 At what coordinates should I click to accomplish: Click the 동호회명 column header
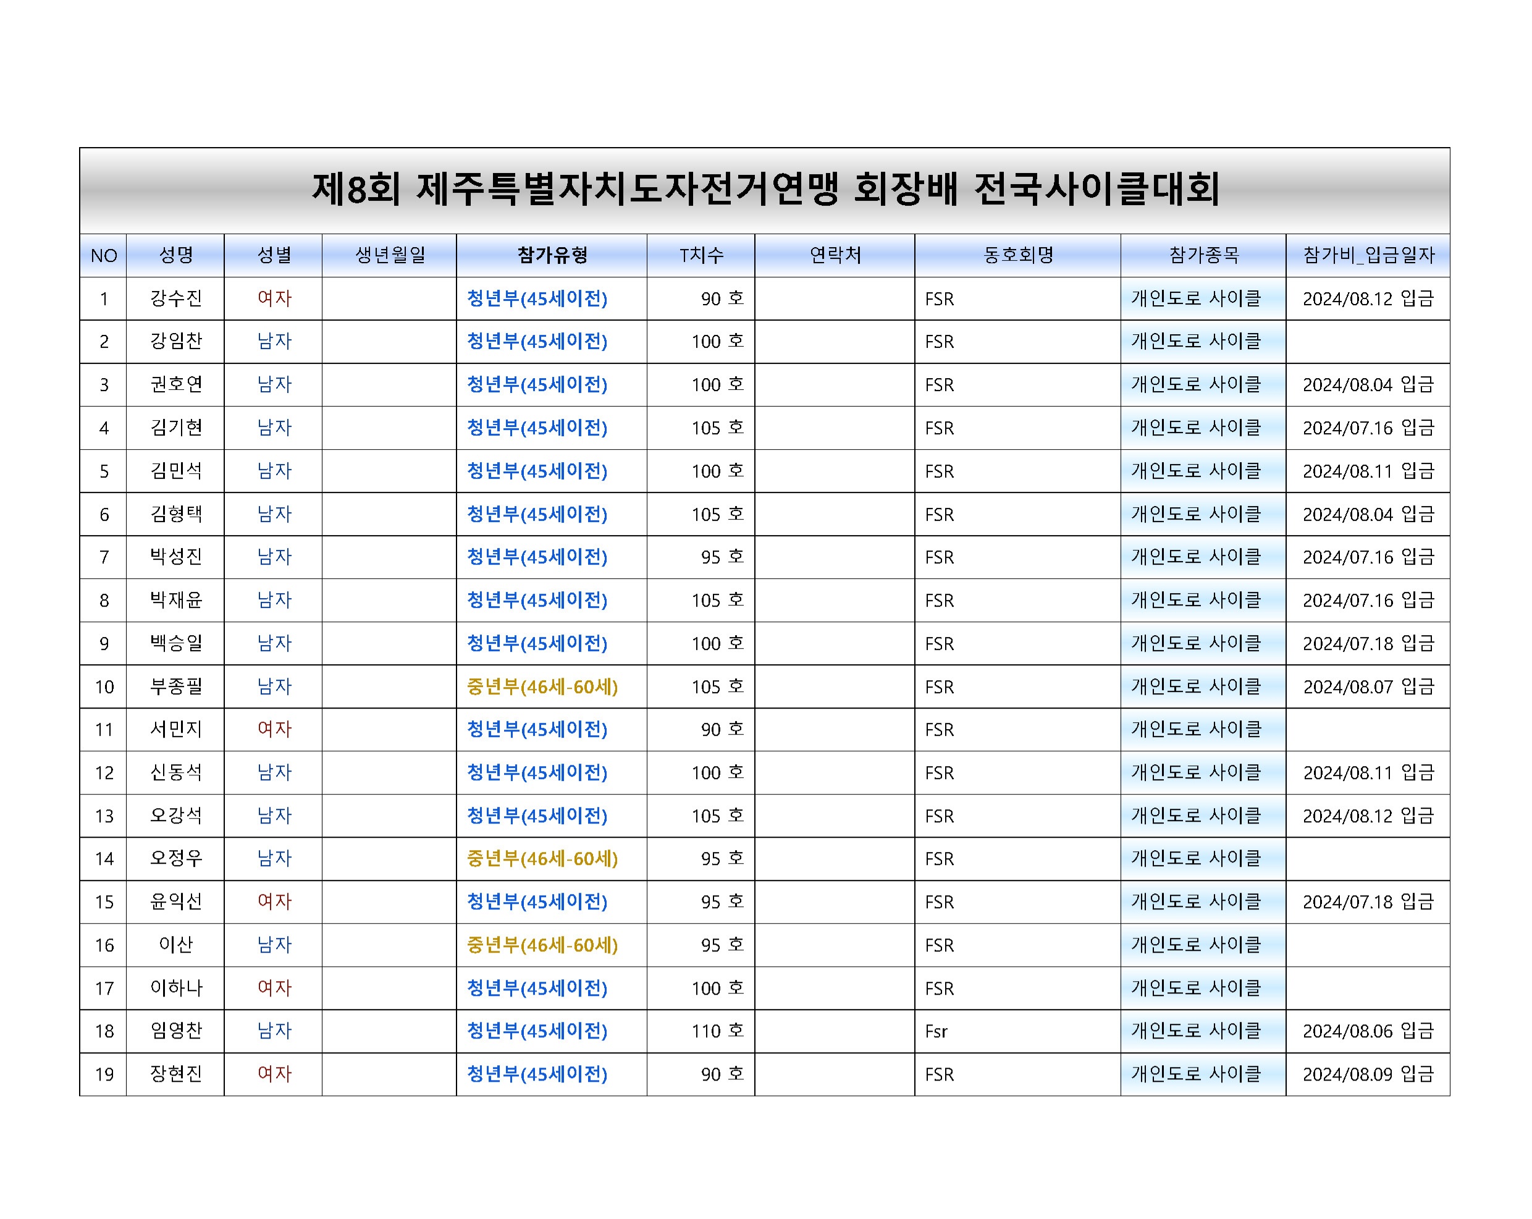pyautogui.click(x=1018, y=256)
